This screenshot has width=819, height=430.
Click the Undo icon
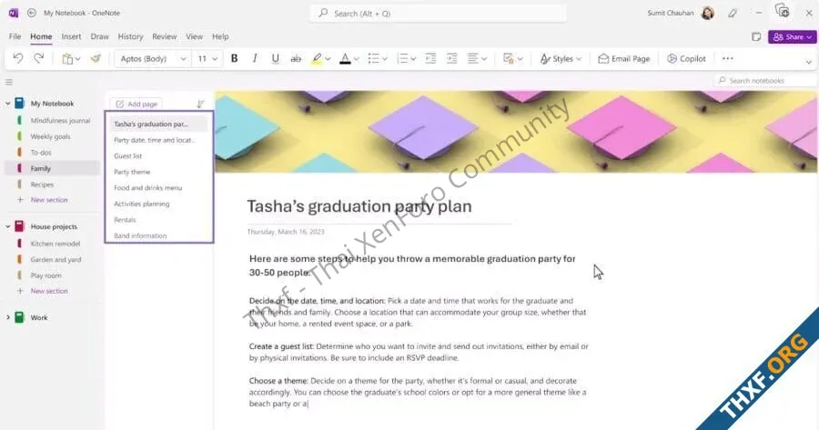[x=18, y=58]
